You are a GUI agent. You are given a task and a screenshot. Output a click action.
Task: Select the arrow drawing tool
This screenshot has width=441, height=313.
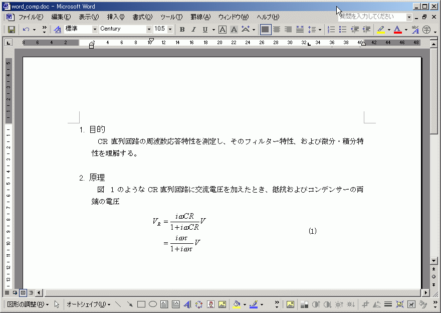130,304
